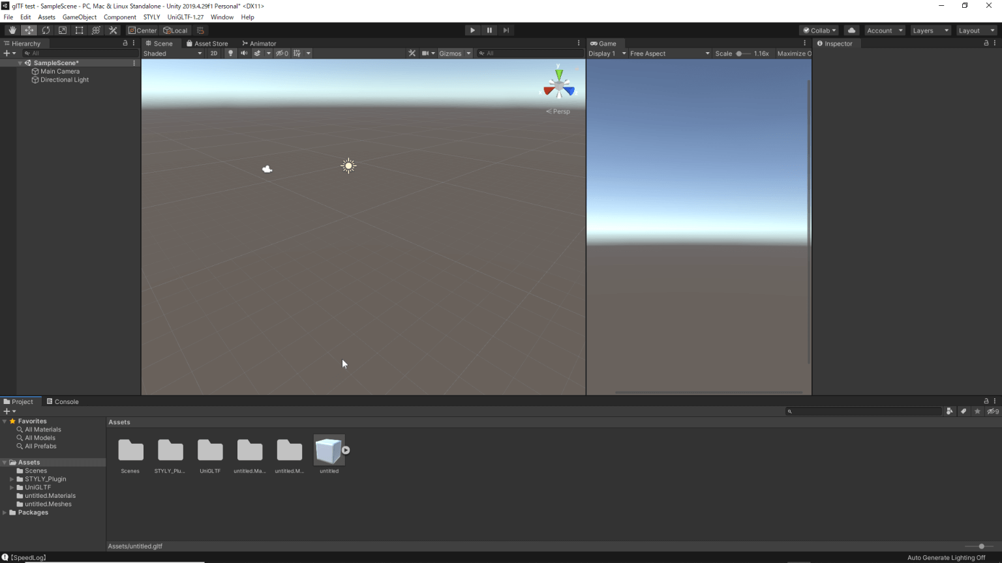The height and width of the screenshot is (563, 1002).
Task: Select the untitled glTF asset thumbnail
Action: click(329, 450)
